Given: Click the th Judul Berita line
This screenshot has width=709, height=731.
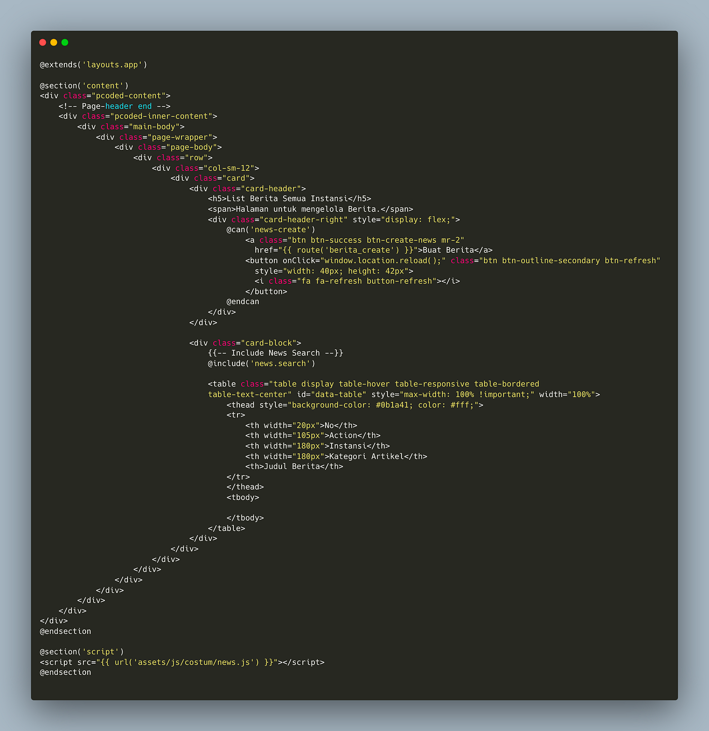Looking at the screenshot, I should pos(294,466).
